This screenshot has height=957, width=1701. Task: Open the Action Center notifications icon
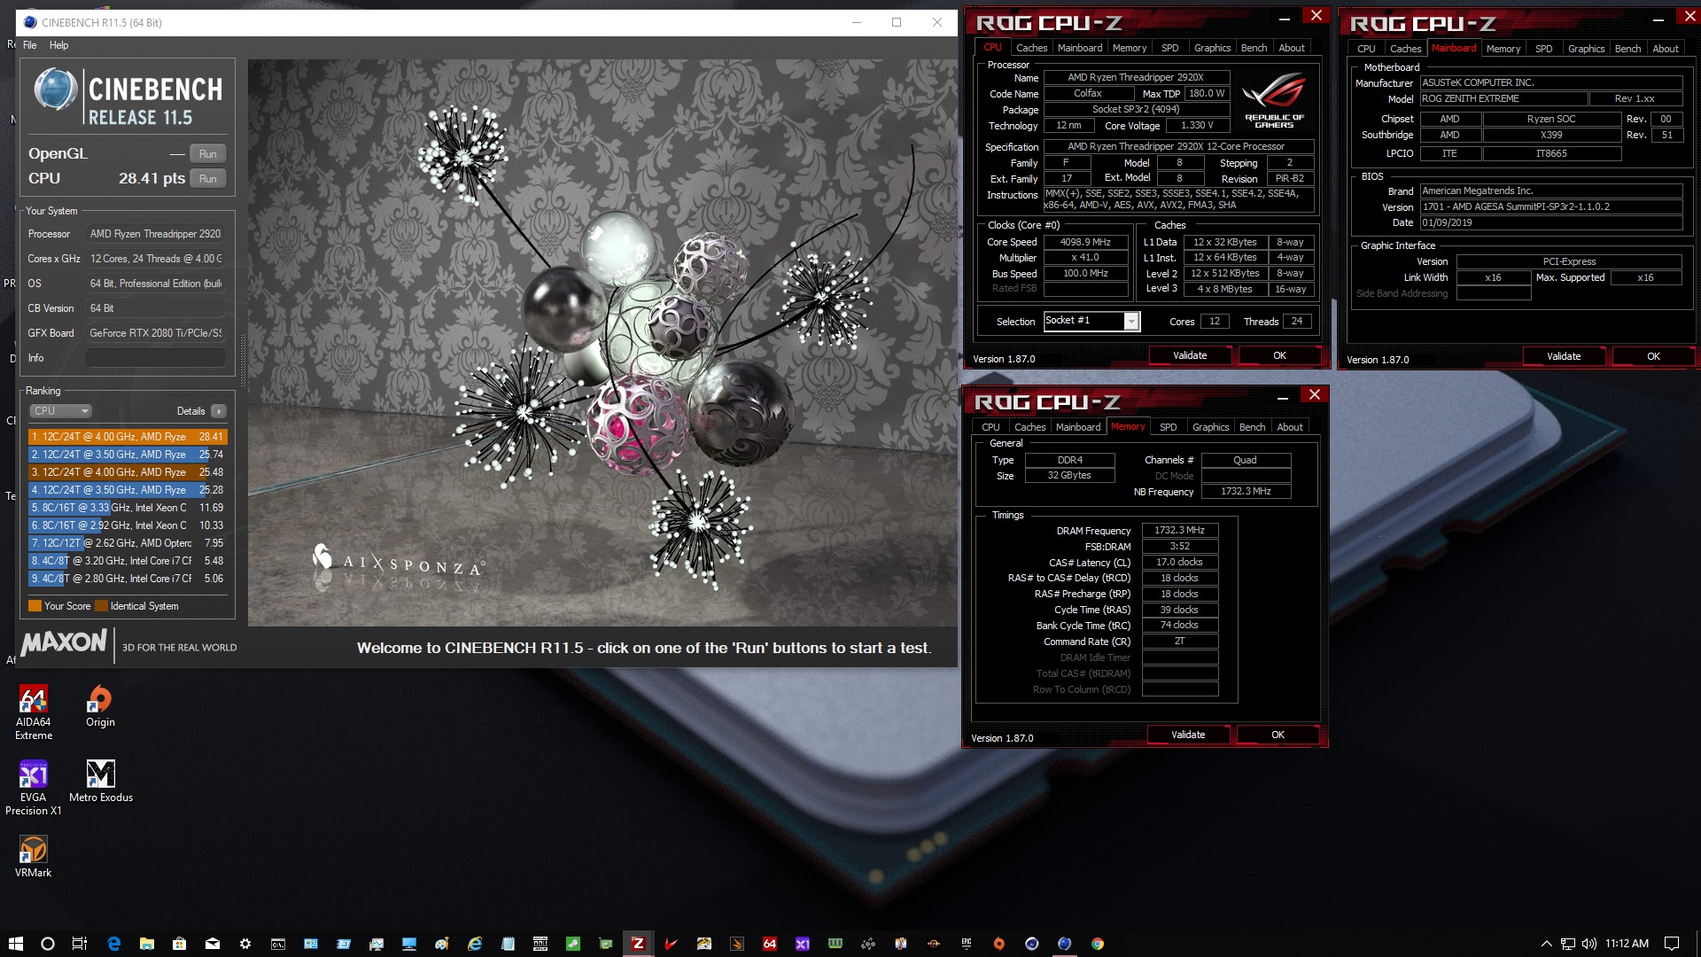coord(1672,944)
